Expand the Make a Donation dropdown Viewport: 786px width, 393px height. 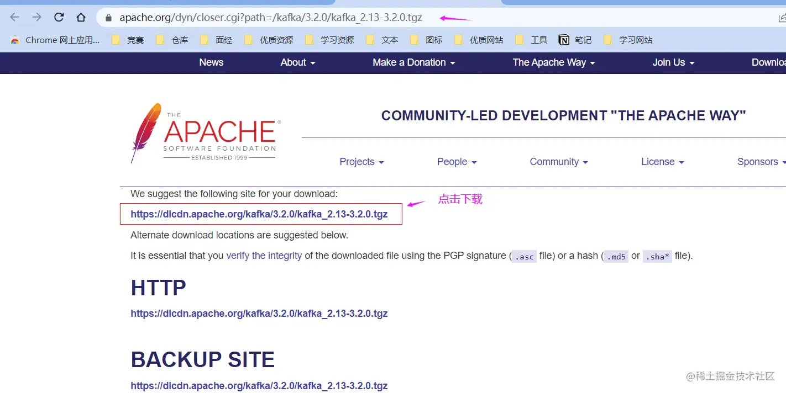pos(414,62)
